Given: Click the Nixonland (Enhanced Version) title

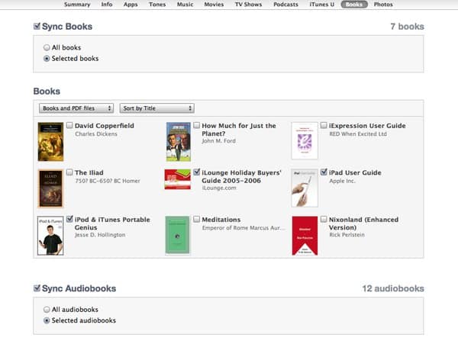Looking at the screenshot, I should (x=363, y=224).
